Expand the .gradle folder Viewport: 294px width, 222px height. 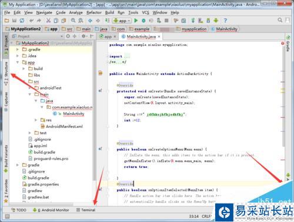18,49
